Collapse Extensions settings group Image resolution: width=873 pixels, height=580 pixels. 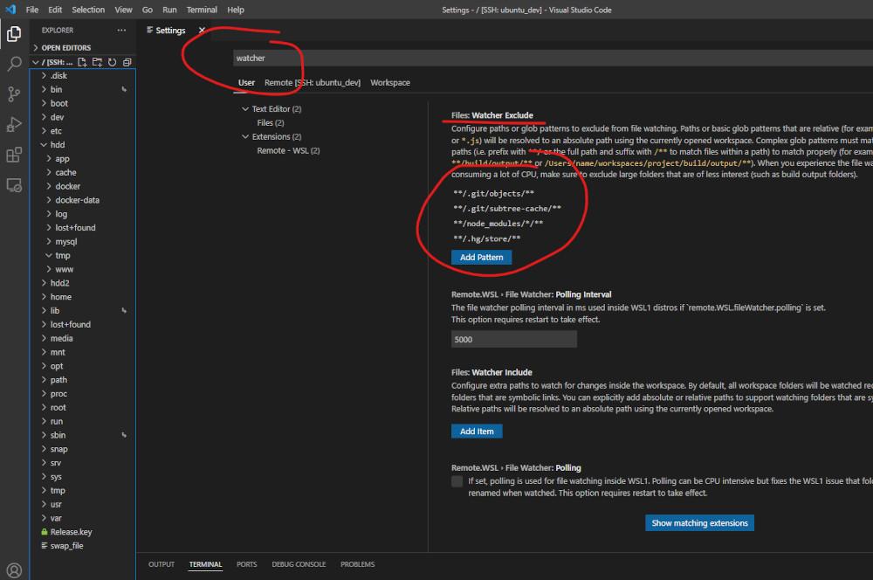click(x=245, y=136)
